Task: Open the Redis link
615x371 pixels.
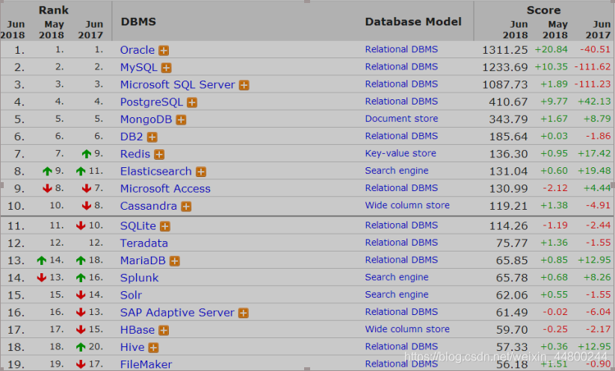Action: [135, 154]
